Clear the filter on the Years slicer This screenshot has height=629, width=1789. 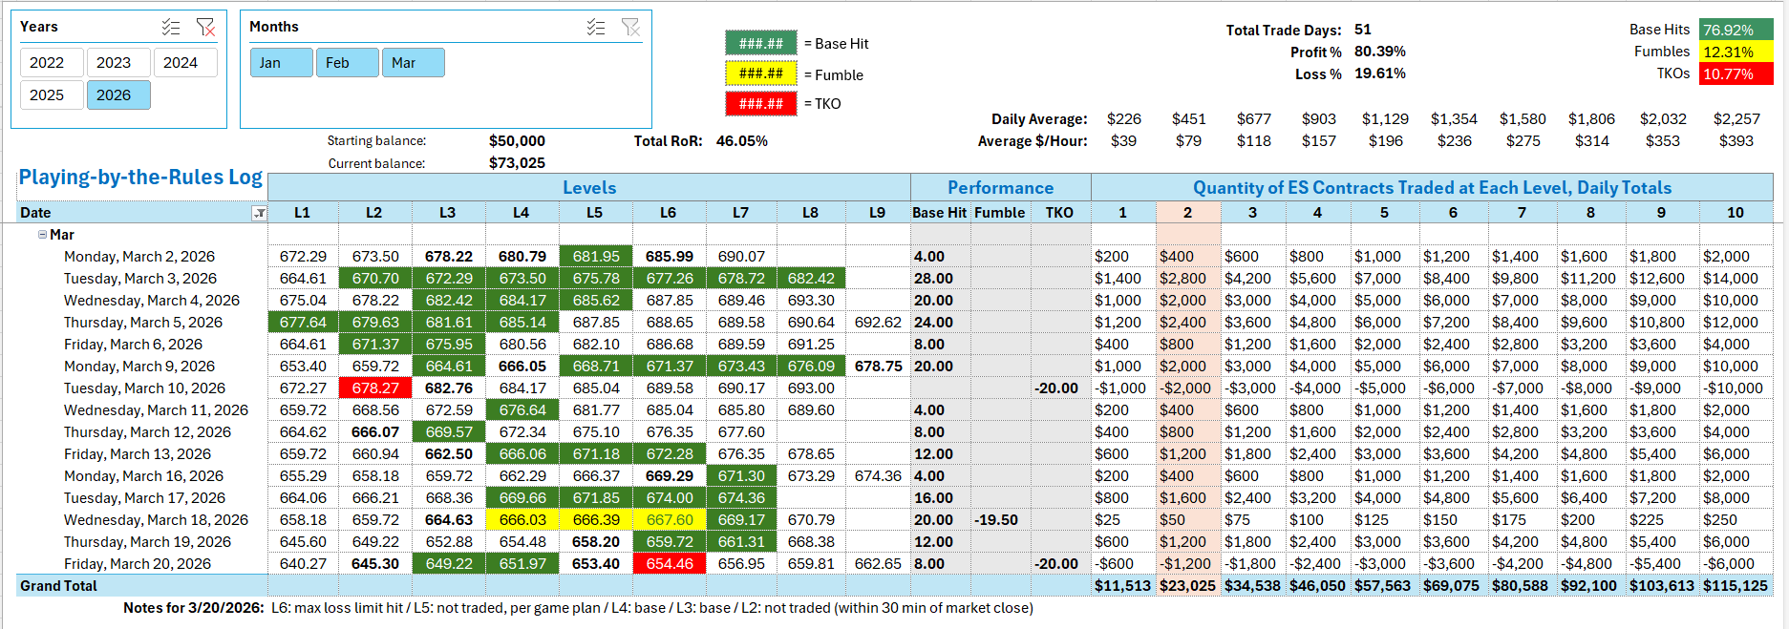(205, 28)
